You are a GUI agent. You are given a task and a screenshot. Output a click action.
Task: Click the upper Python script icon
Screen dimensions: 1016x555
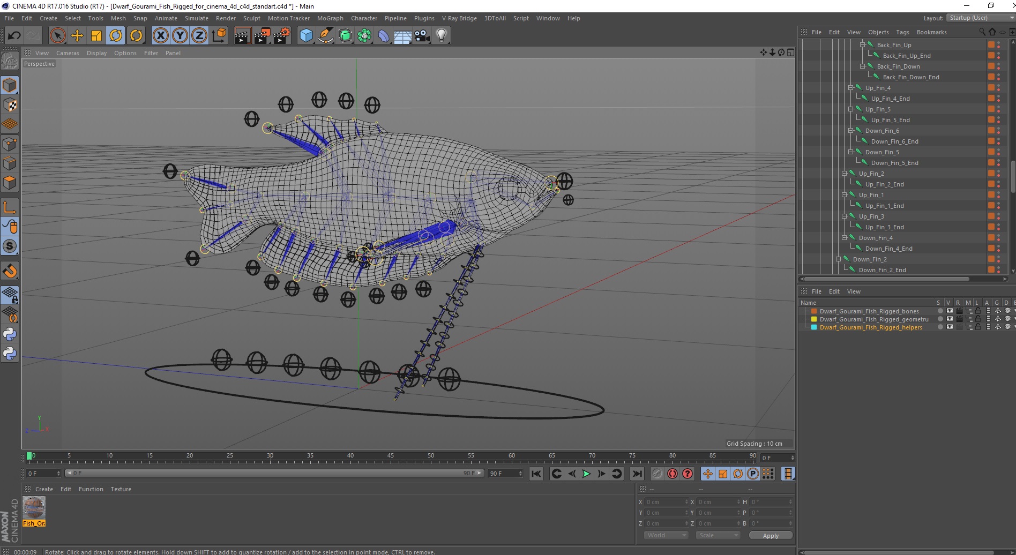tap(10, 334)
